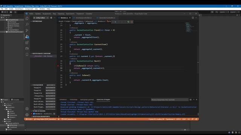Open the Unity Assets menu
Image resolution: width=241 pixels, height=135 pixels.
tap(11, 9)
